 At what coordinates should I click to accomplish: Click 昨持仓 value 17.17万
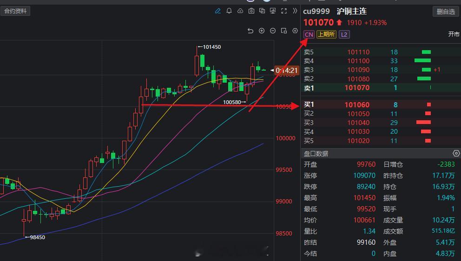click(x=443, y=176)
